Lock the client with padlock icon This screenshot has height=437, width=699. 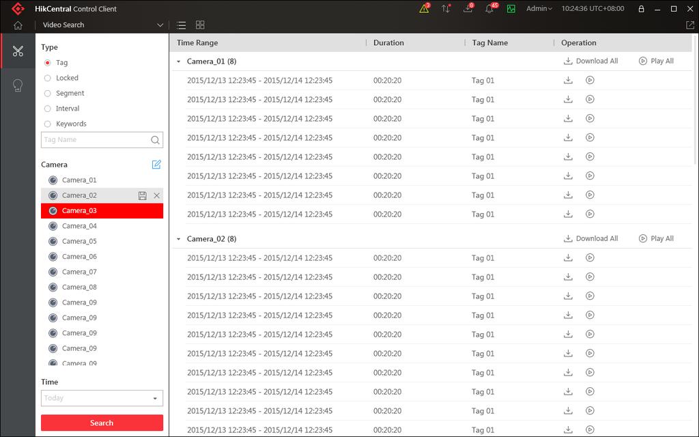pyautogui.click(x=641, y=8)
